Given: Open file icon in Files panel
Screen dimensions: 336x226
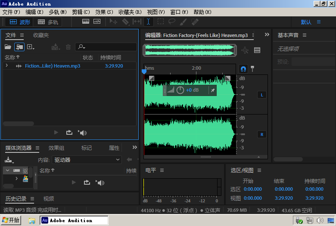Looking at the screenshot, I should point(8,47).
